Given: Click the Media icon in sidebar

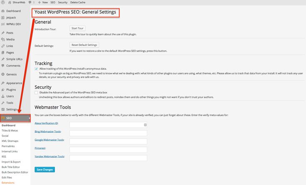Looking at the screenshot, I should (3, 39).
